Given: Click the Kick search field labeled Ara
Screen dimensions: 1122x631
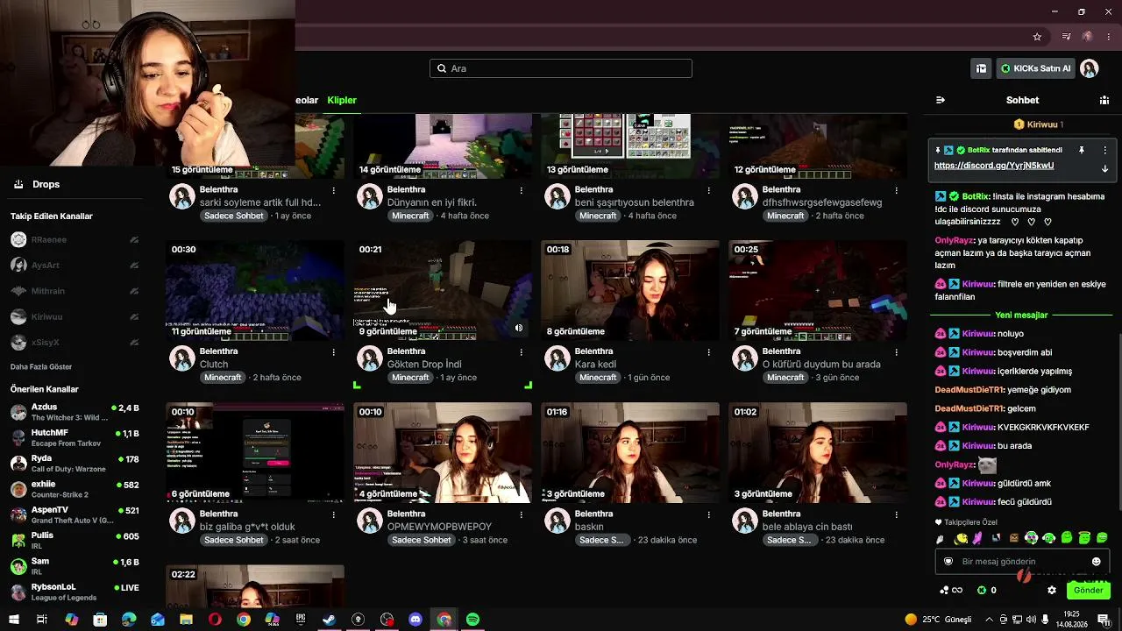Looking at the screenshot, I should 561,68.
